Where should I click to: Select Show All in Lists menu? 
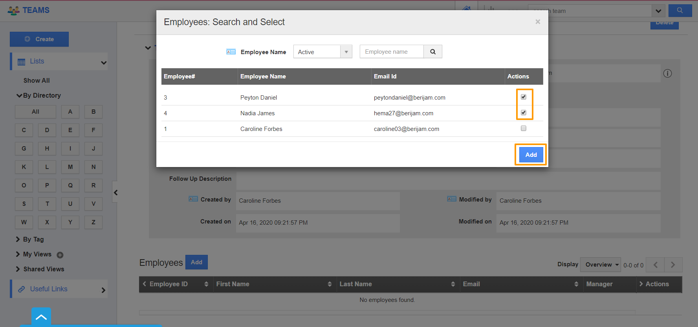37,80
